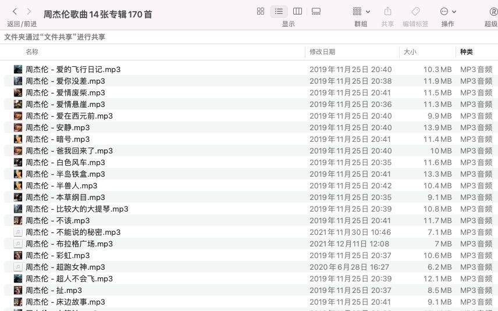Switch to column view
The image size is (498, 311).
[x=297, y=12]
